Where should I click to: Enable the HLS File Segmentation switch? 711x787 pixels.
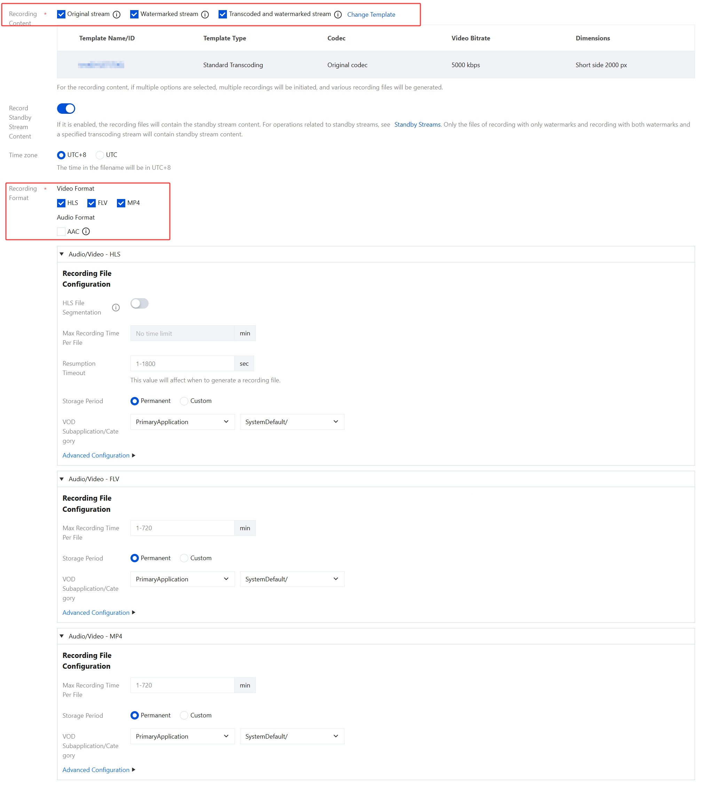(140, 303)
